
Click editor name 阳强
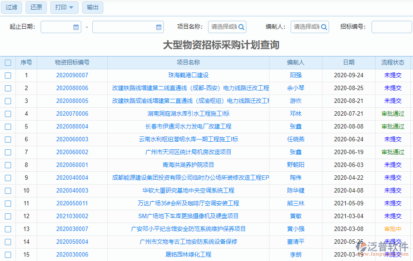(x=296, y=75)
